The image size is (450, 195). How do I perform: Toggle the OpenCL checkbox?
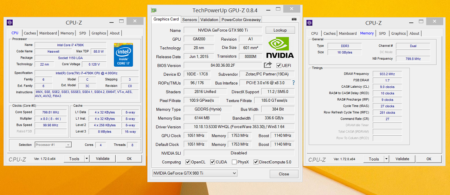click(188, 162)
